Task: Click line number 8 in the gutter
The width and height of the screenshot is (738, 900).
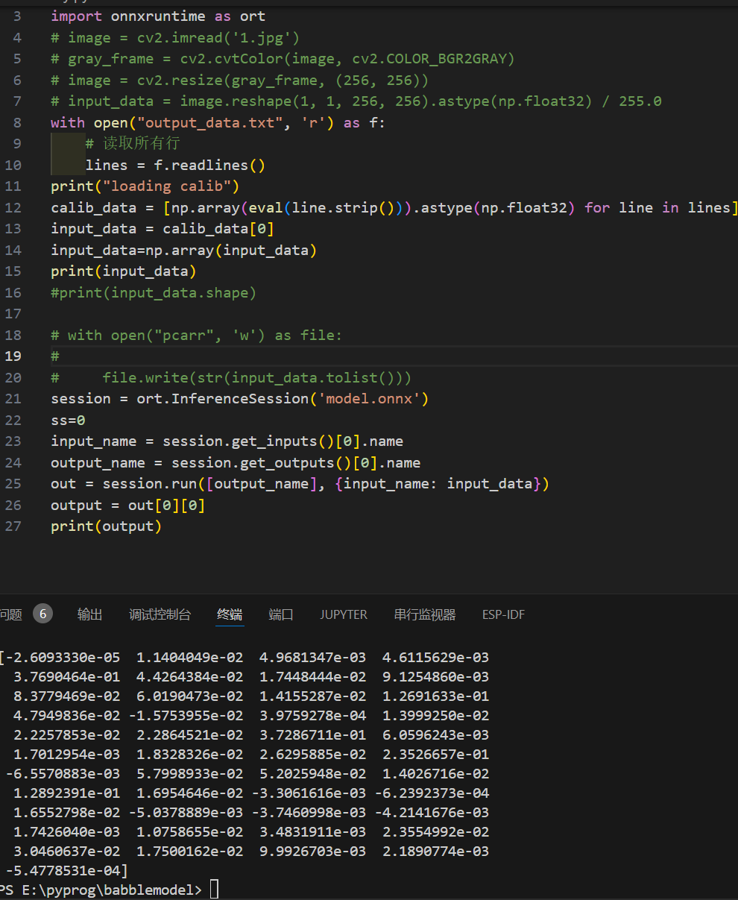Action: [17, 122]
